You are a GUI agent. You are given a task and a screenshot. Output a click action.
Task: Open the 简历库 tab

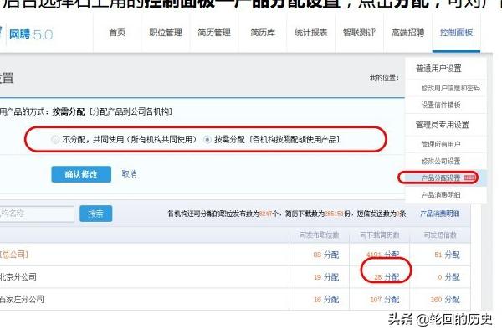[x=263, y=33]
